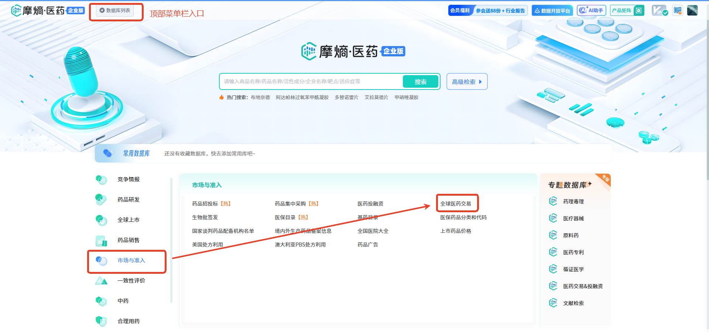
Task: Click the 摩熵·医药 logo in header
Action: click(48, 10)
